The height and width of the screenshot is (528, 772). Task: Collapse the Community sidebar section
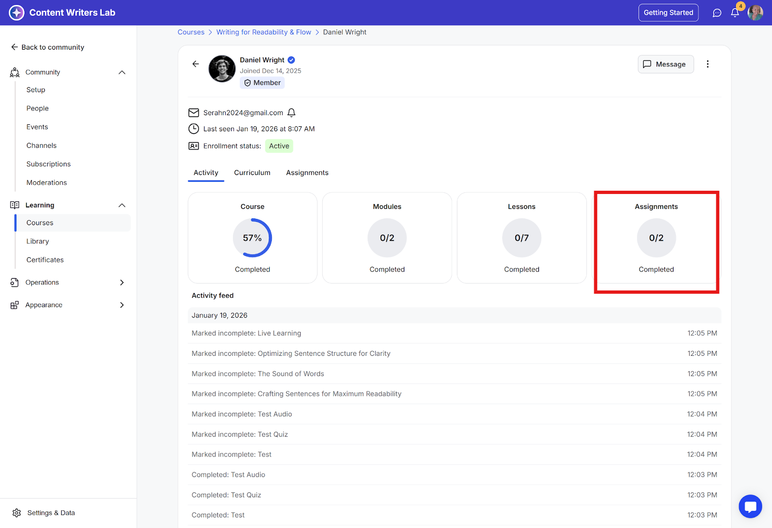(122, 72)
